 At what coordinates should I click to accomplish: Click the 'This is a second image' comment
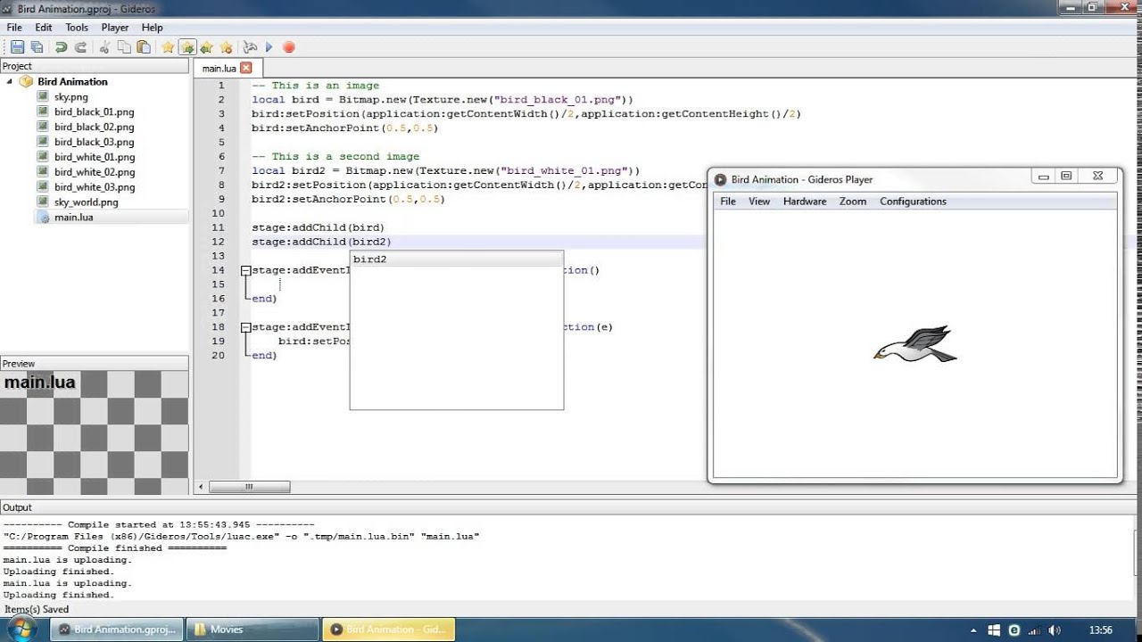click(335, 157)
